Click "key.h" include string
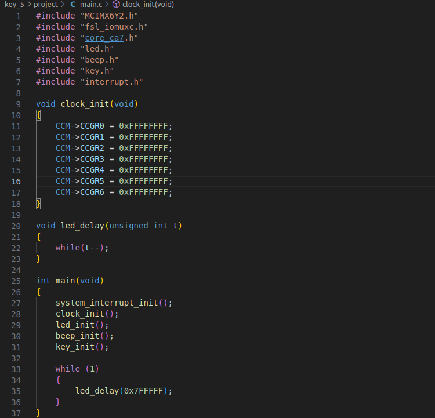Screen dimensions: 435x418 (97, 71)
